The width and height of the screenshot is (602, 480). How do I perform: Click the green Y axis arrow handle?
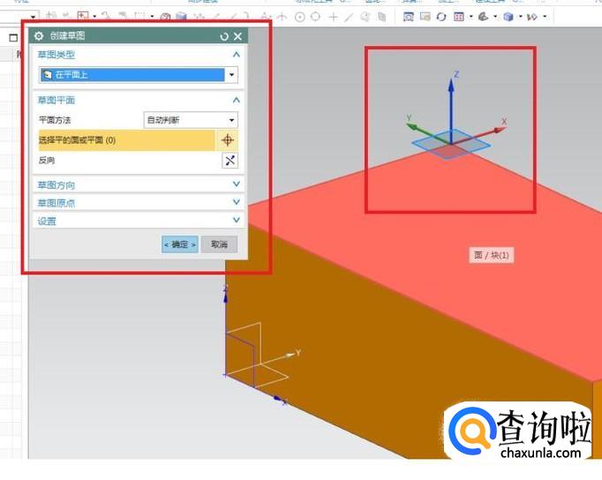pos(412,126)
